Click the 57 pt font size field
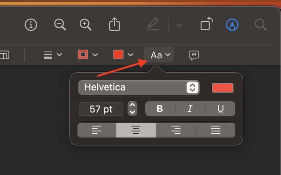 click(x=101, y=109)
